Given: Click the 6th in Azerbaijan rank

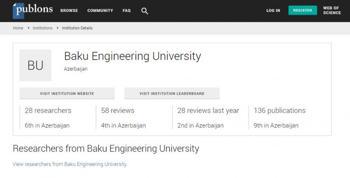Looking at the screenshot, I should 47,126.
